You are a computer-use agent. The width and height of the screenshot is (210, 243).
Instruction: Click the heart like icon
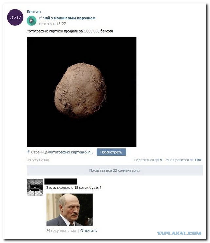192,160
